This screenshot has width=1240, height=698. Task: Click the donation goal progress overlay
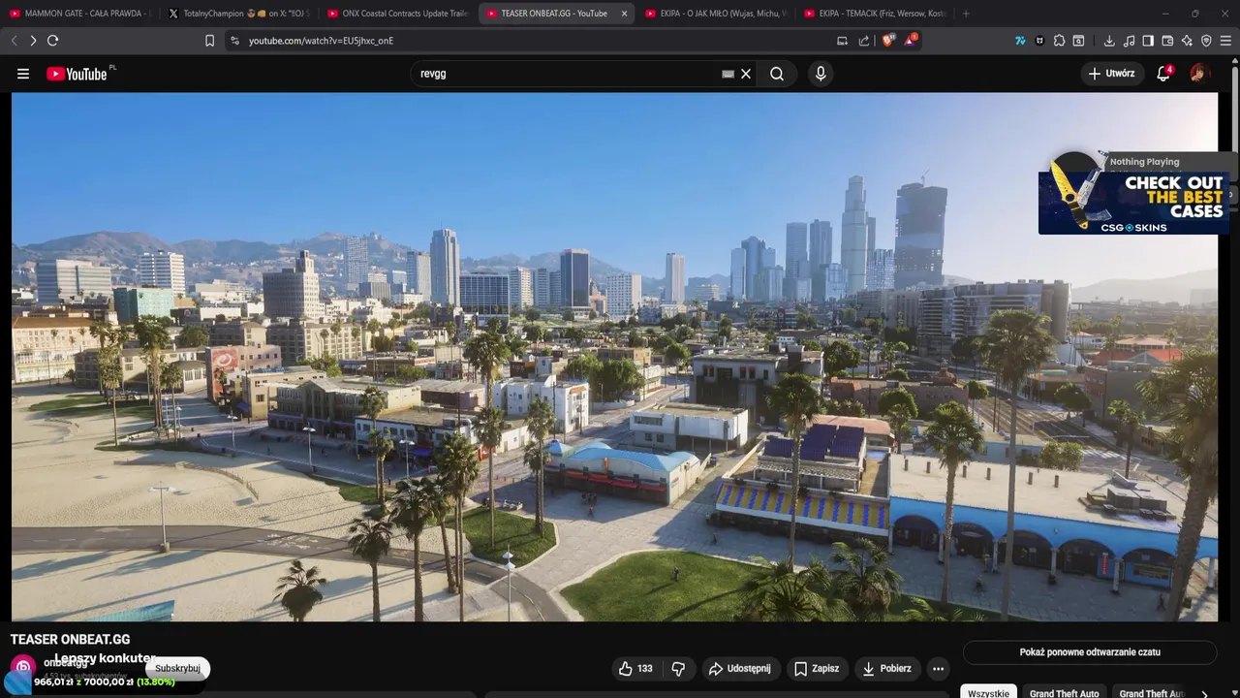(105, 682)
